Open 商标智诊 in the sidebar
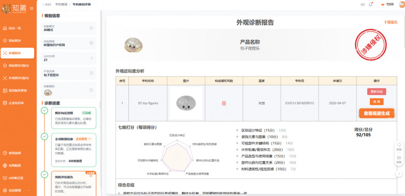 click(x=17, y=40)
